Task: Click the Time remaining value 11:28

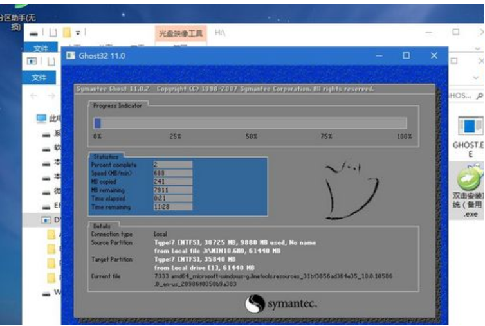Action: coord(172,206)
